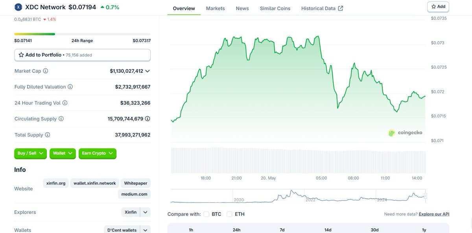This screenshot has height=233, width=472.
Task: Open the Fully Diluted Valuation info icon
Action: point(70,87)
